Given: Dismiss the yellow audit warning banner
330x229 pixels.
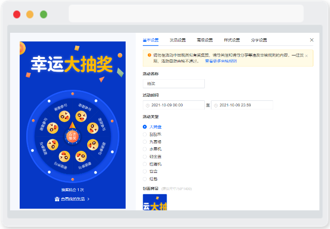Looking at the screenshot, I should [x=306, y=56].
